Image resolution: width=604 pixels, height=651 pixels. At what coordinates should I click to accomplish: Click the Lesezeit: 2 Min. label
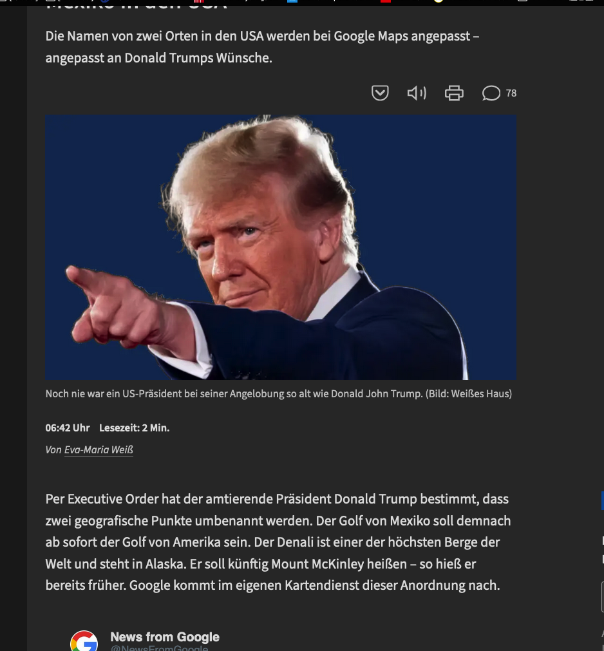(x=134, y=428)
